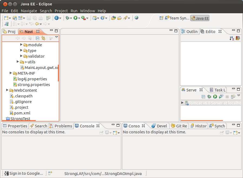Toggle Link with Editor in Navigator
Viewport: 243px width, 178px height.
pos(43,38)
